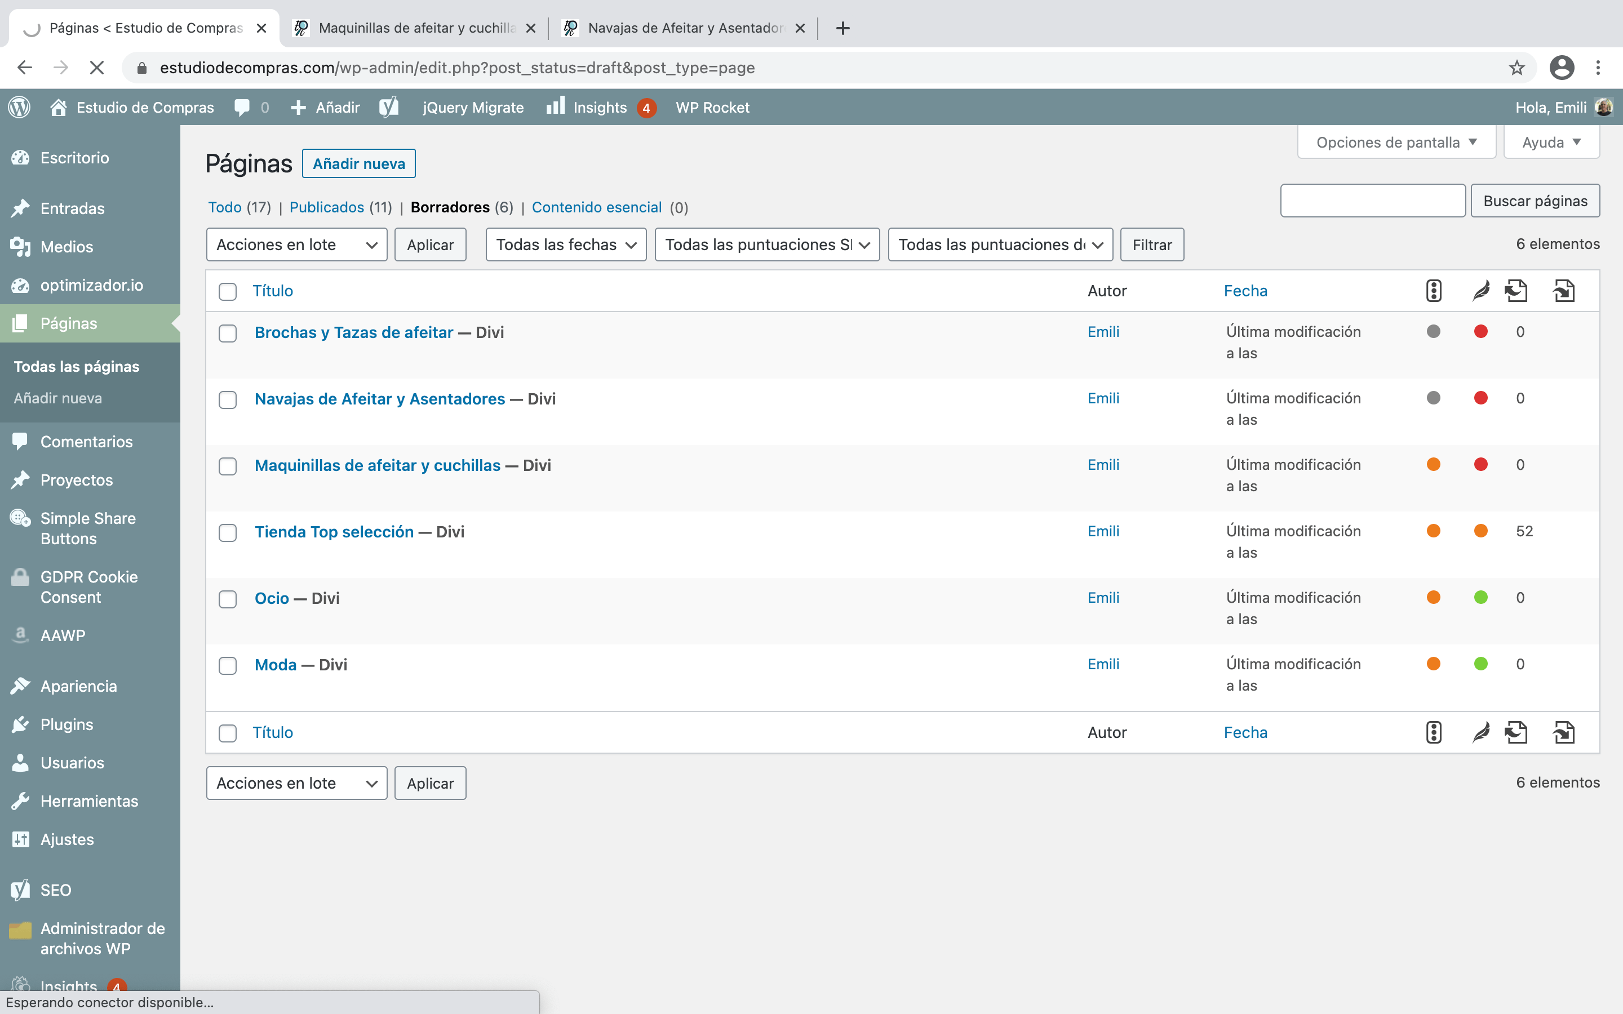Click the search pages text field
1623x1014 pixels.
pos(1373,201)
